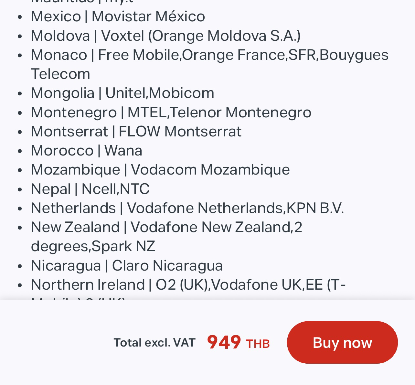
Task: Tap the Moldova | Voxtel list entry
Action: (165, 36)
